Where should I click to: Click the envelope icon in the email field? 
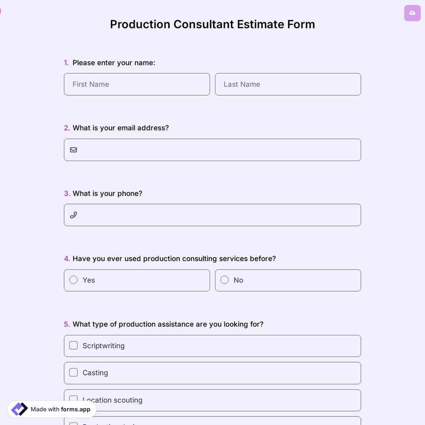pos(73,150)
